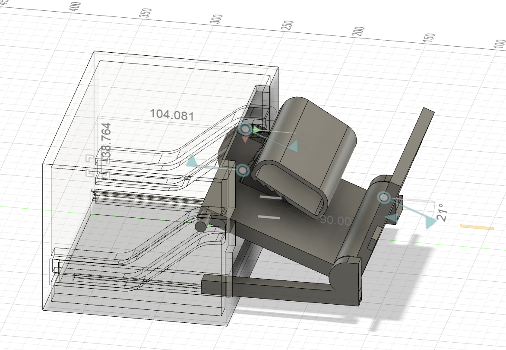The width and height of the screenshot is (506, 350).
Task: Click the large teal arrowhead next to the 21° label
Action: pyautogui.click(x=431, y=222)
